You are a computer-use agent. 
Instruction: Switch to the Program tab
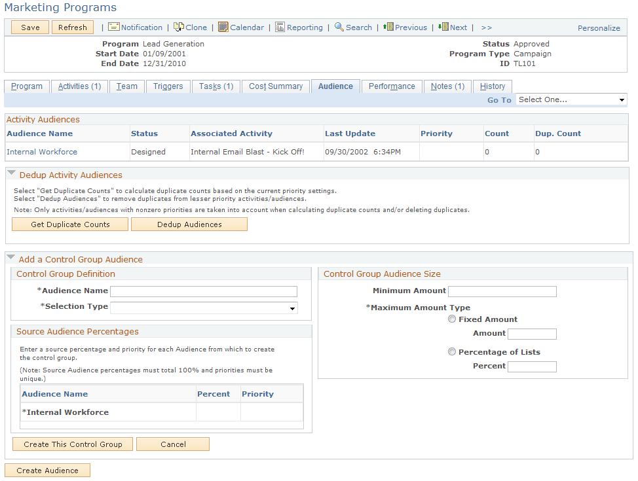pos(27,86)
